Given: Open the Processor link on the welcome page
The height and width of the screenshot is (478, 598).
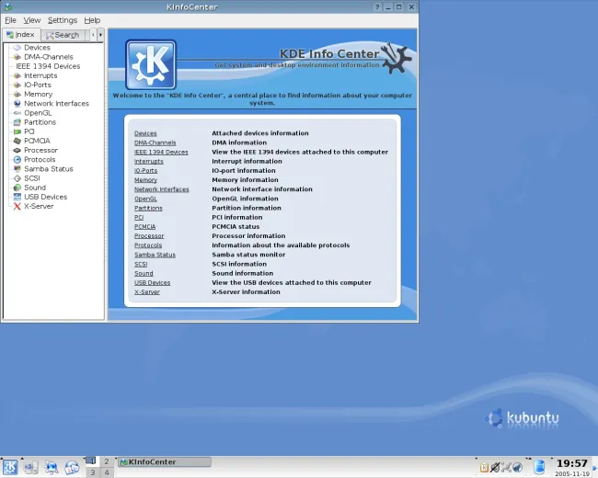Looking at the screenshot, I should [x=149, y=236].
